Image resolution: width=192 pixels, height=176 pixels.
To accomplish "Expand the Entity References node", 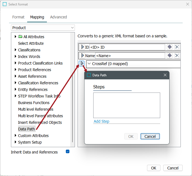I will point(15,89).
